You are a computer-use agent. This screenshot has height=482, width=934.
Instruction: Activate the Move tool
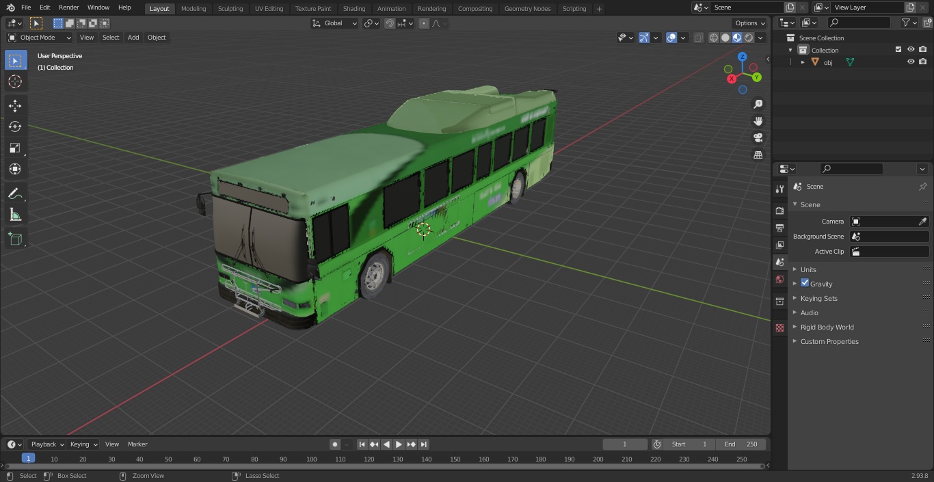pos(15,105)
